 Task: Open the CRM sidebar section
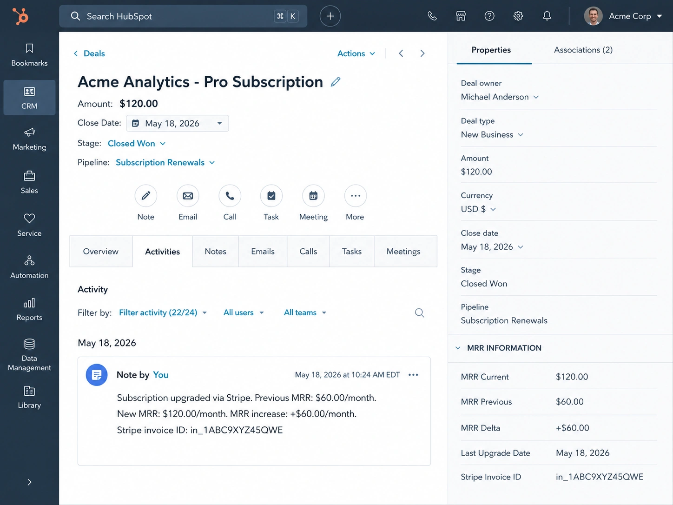[29, 98]
